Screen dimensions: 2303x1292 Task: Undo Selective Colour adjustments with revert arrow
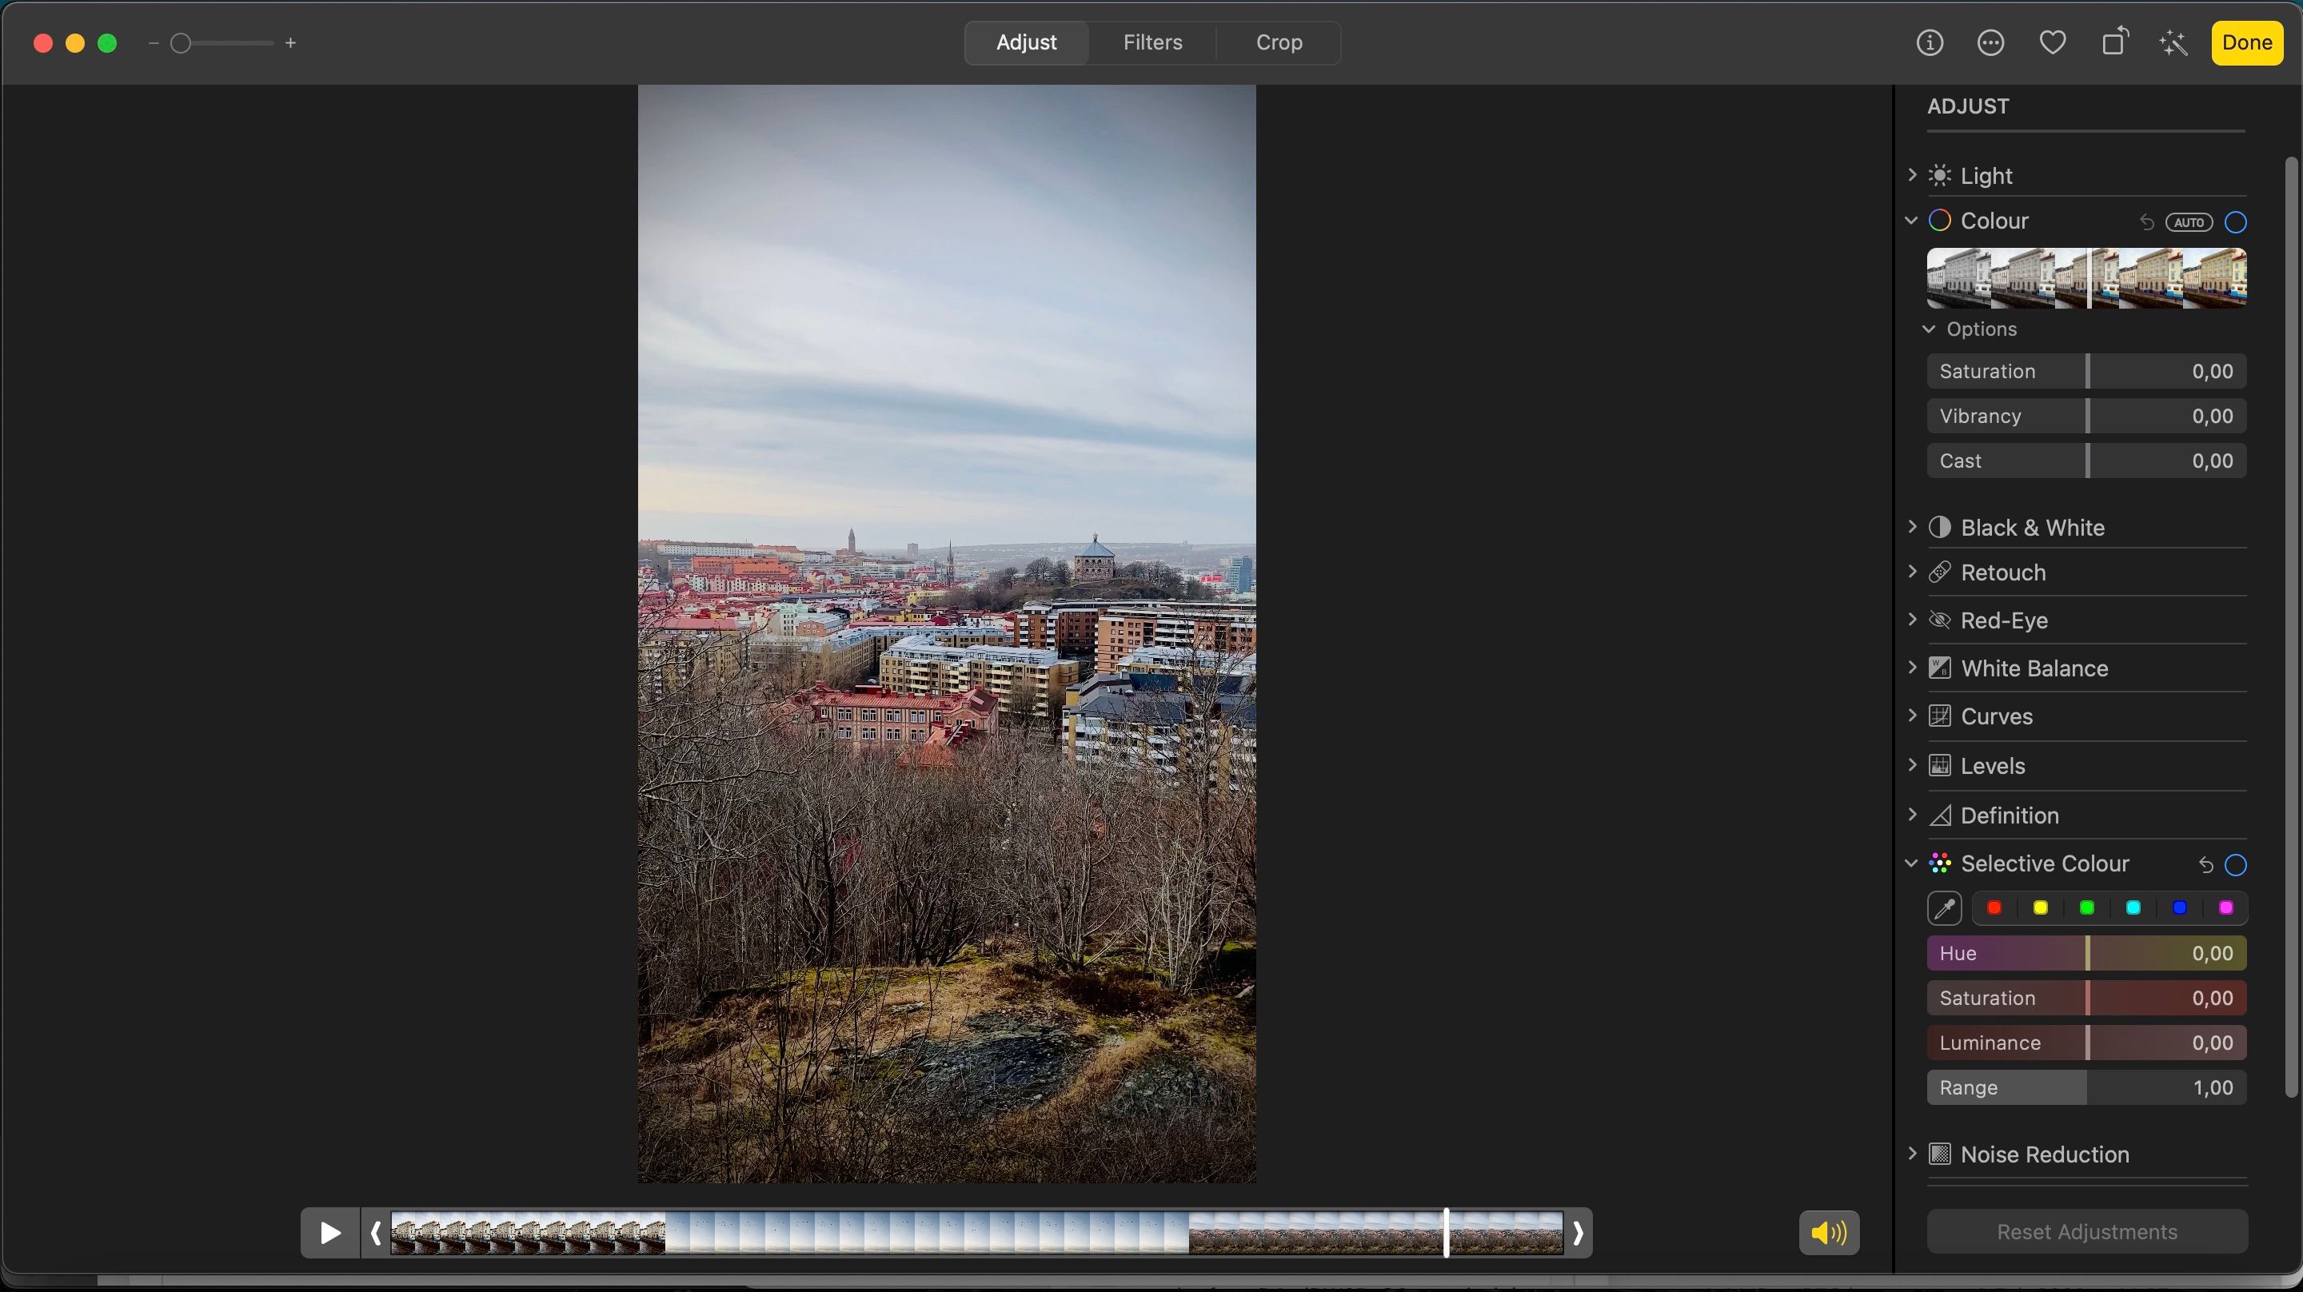click(x=2205, y=864)
